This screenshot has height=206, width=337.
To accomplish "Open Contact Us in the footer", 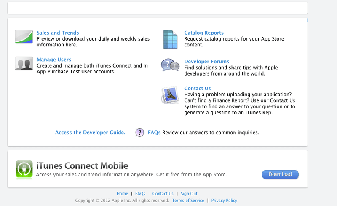I will (163, 194).
